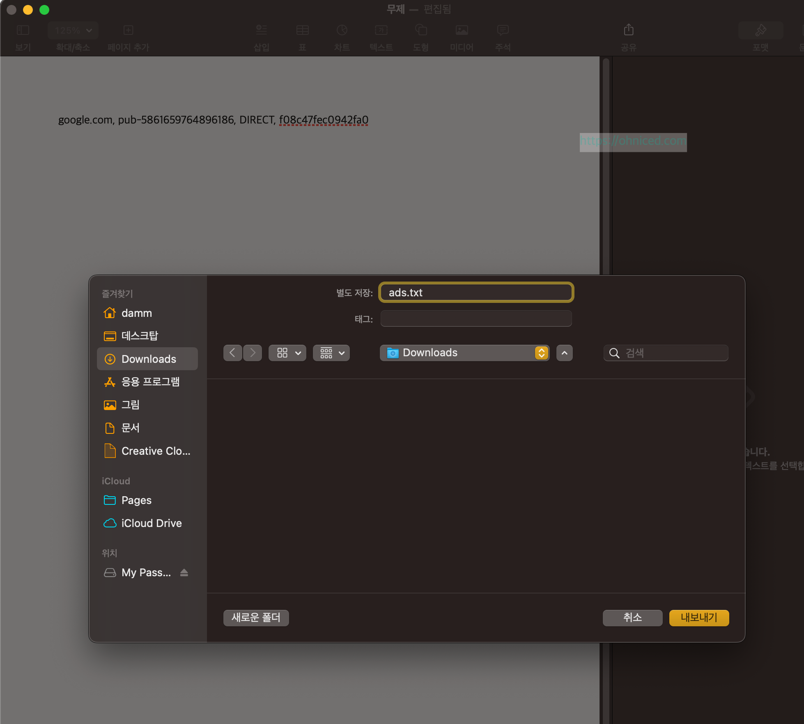Select Downloads in sidebar favorites
804x724 pixels.
point(148,359)
